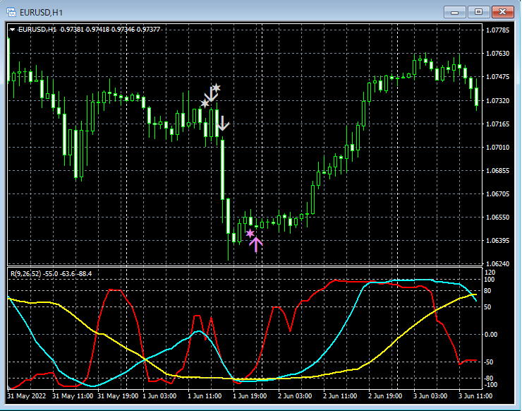Screen dimensions: 522x411
Task: Click indicator scale value 120
Action: pos(490,273)
